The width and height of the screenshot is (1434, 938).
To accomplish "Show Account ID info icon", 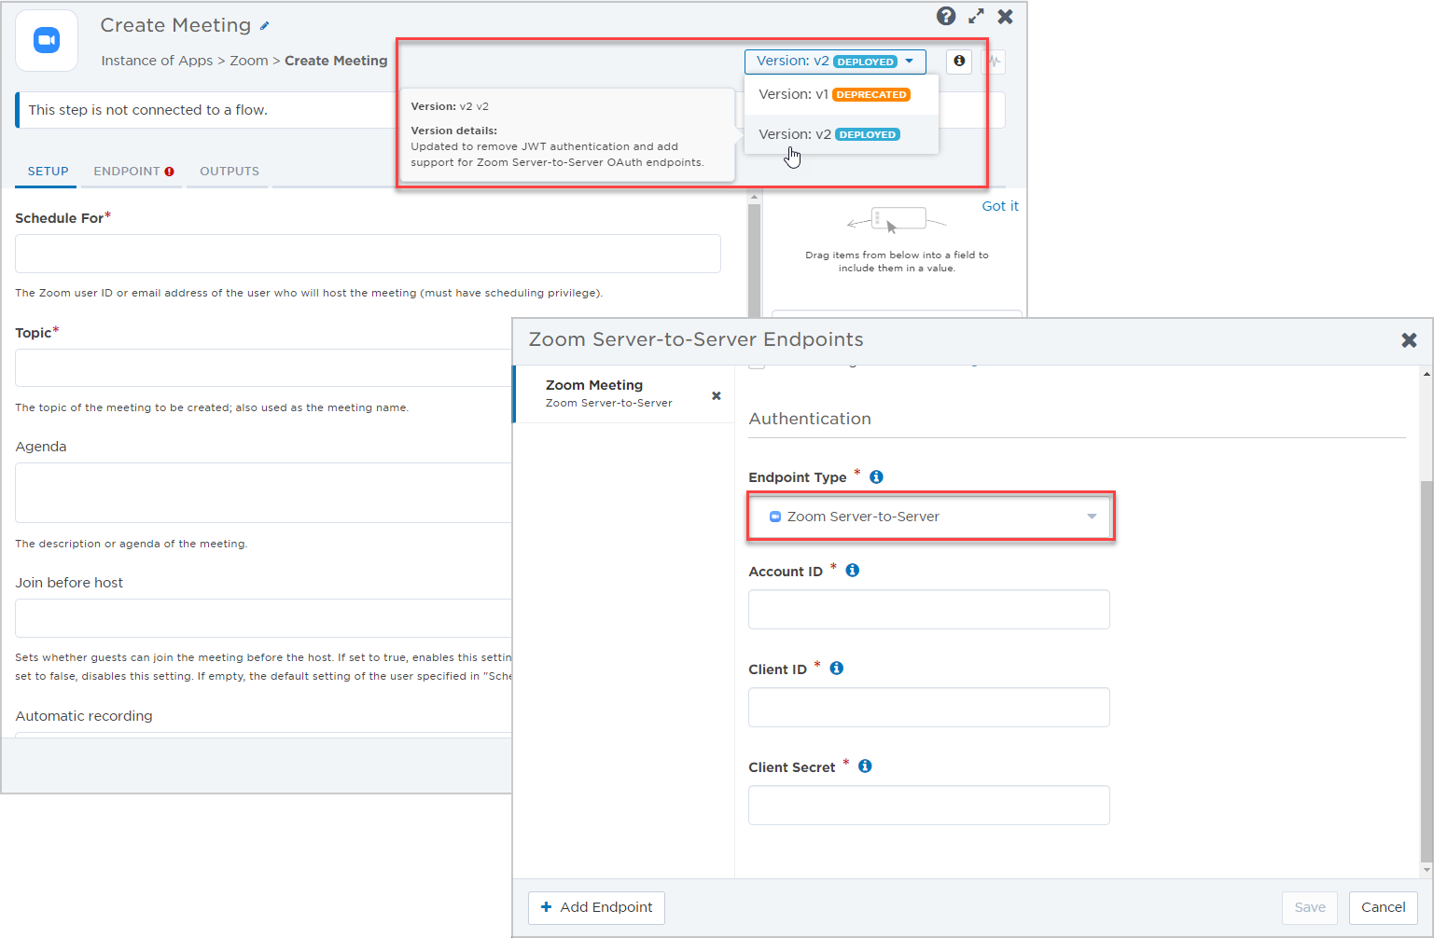I will click(x=852, y=571).
